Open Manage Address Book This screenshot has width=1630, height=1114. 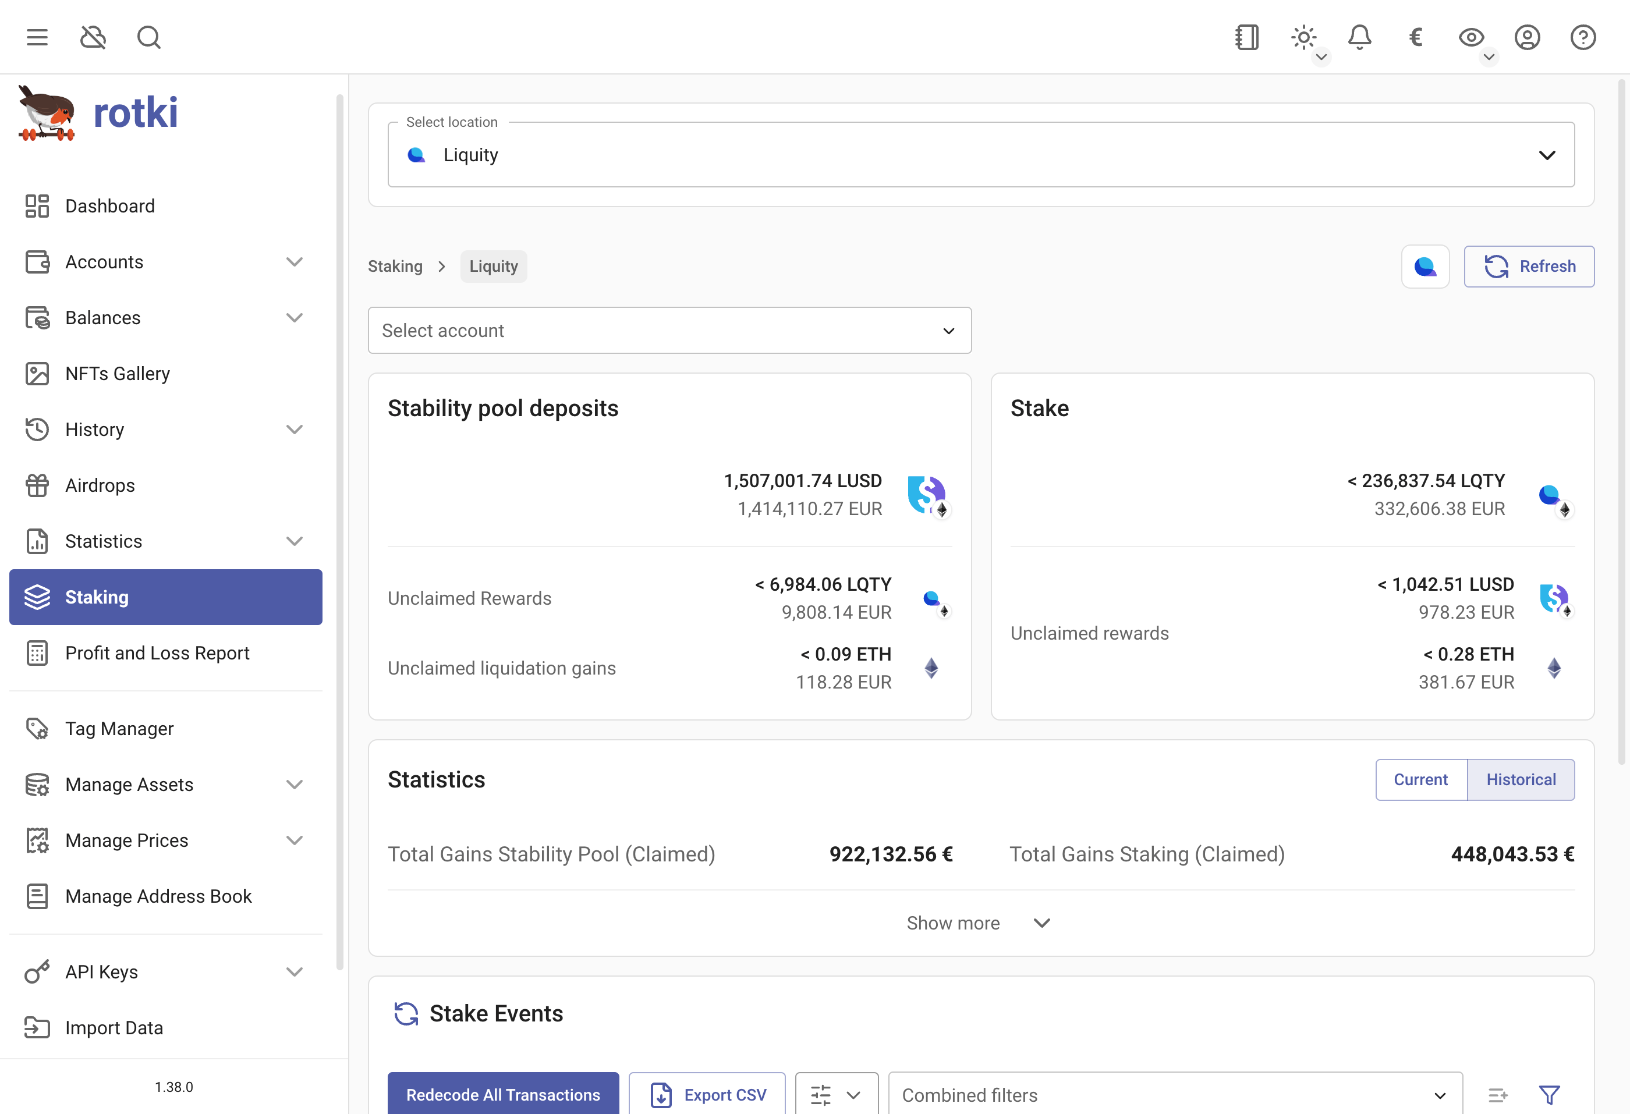pos(165,896)
